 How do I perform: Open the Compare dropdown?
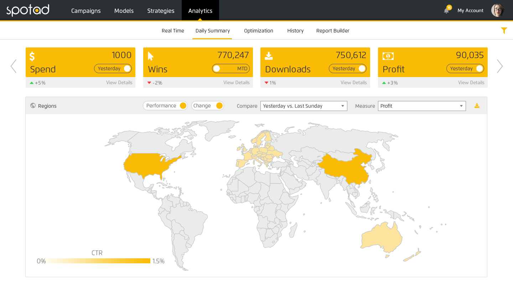click(x=304, y=106)
